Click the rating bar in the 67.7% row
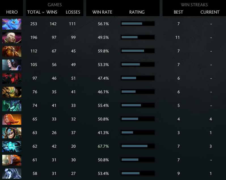Image resolution: width=226 pixels, height=180 pixels. coord(138,146)
